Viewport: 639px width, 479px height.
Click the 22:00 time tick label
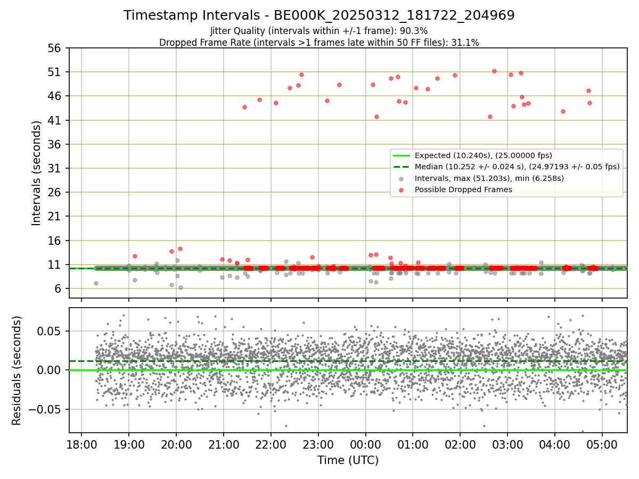pyautogui.click(x=271, y=444)
